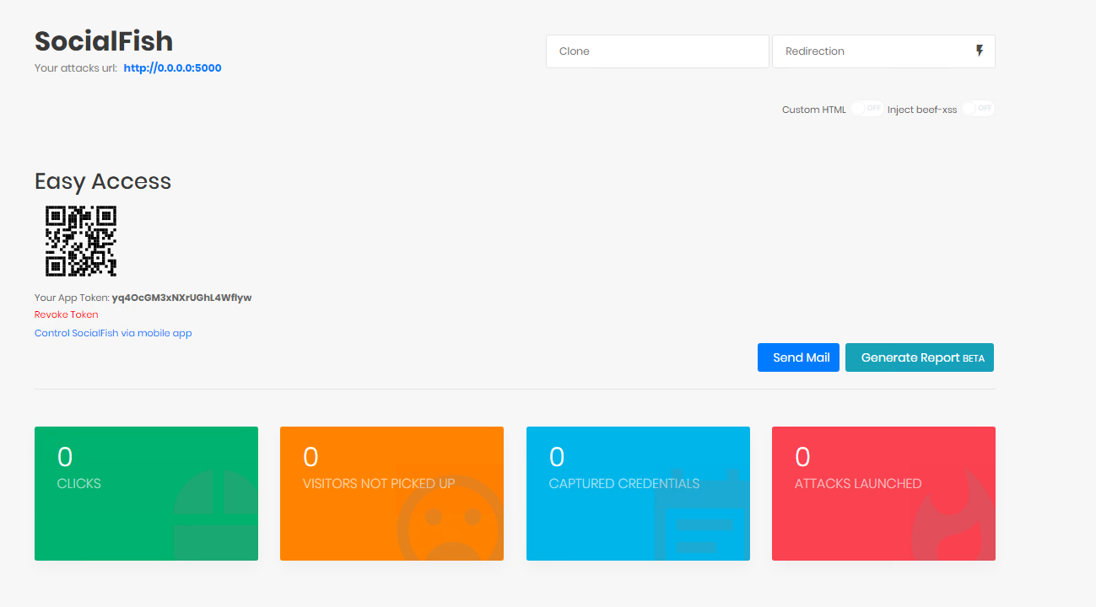Click the Generate Report BETA button
This screenshot has height=607, width=1096.
pyautogui.click(x=920, y=357)
